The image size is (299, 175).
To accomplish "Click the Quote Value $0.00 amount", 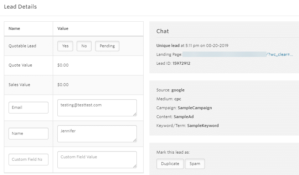I will (63, 65).
